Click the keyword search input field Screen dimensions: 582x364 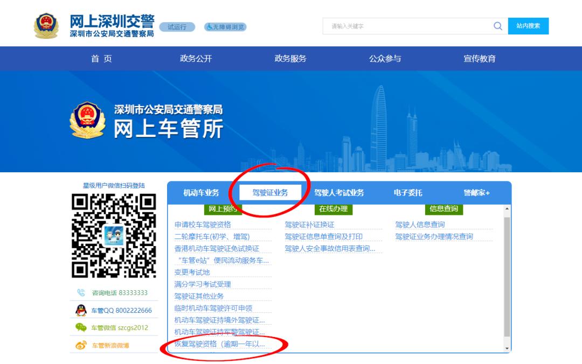coord(407,26)
